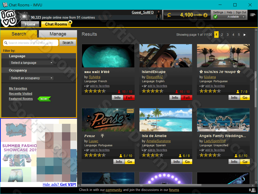
Task: Open the forums link in footer
Action: coord(174,190)
